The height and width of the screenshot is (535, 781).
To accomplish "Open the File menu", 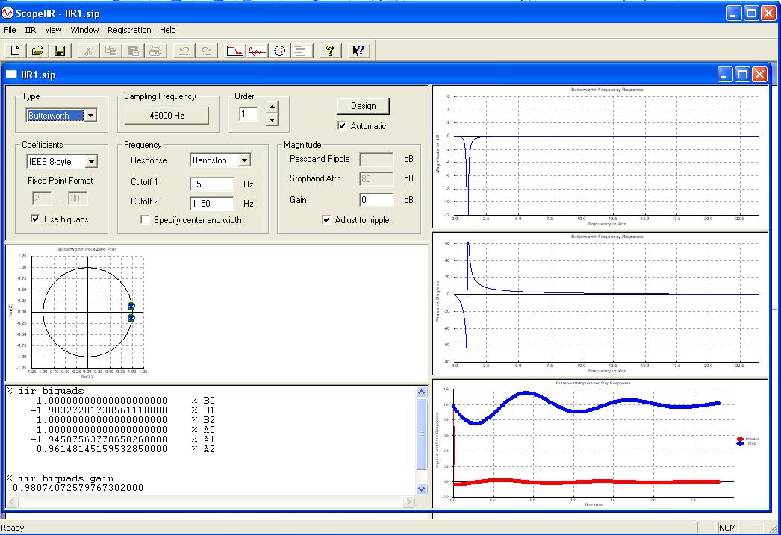I will (x=10, y=30).
